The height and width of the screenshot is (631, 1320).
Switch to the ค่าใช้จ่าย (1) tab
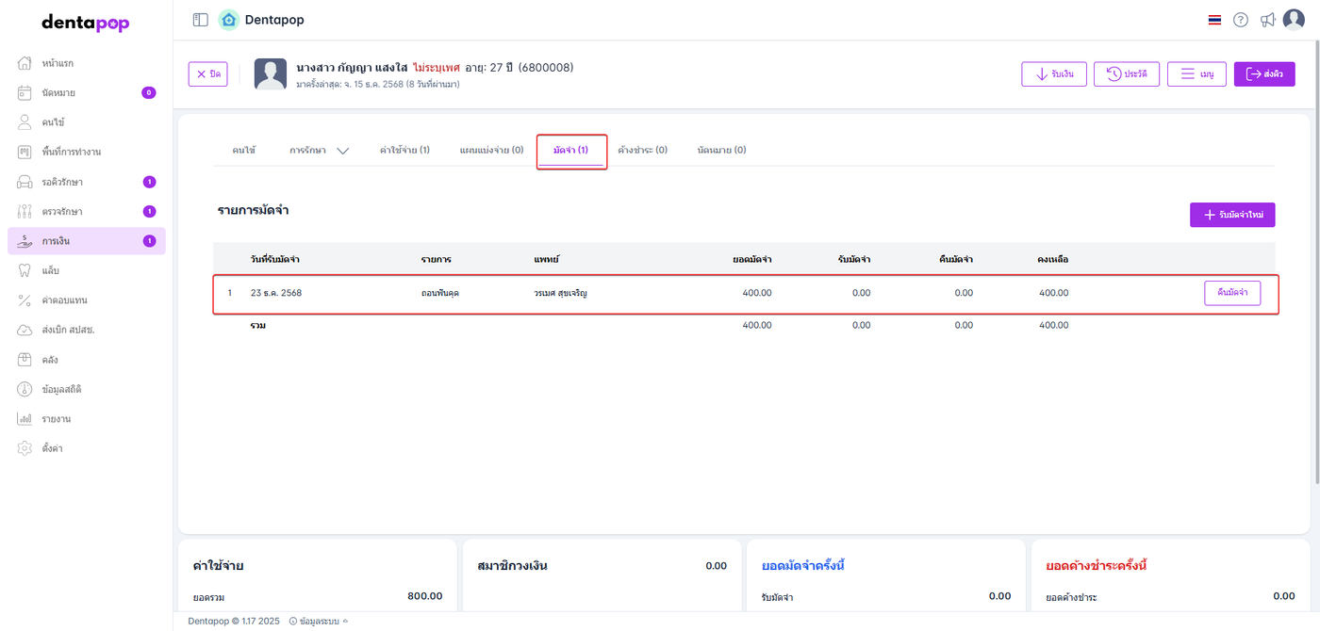tap(404, 151)
